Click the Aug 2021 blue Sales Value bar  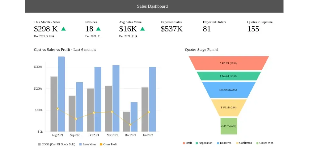pyautogui.click(x=61, y=94)
